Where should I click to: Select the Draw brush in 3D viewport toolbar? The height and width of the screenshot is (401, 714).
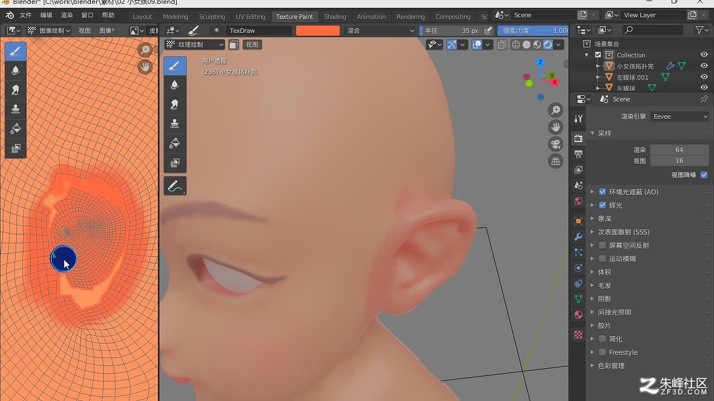[175, 66]
